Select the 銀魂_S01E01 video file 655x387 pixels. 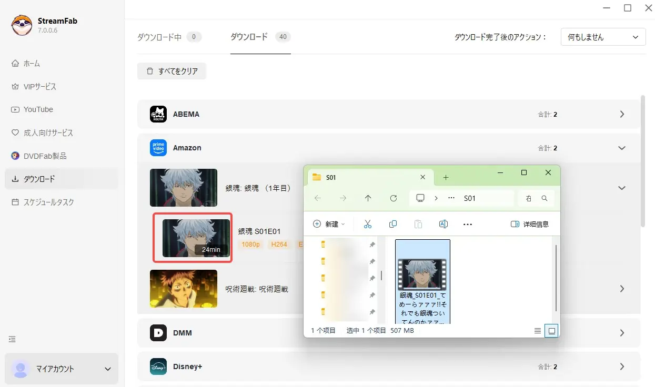point(422,282)
